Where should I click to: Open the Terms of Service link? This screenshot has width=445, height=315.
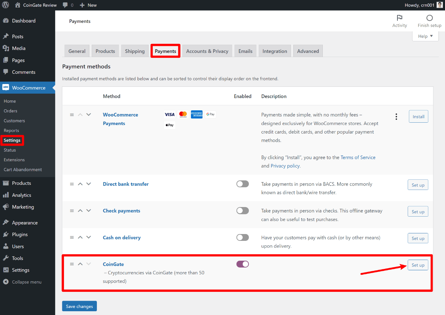click(x=358, y=157)
